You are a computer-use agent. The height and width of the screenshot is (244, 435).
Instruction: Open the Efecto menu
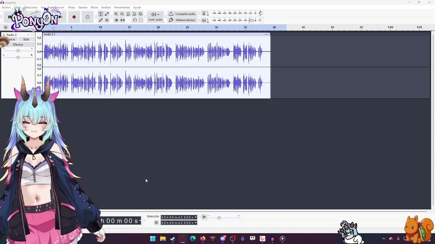(94, 7)
